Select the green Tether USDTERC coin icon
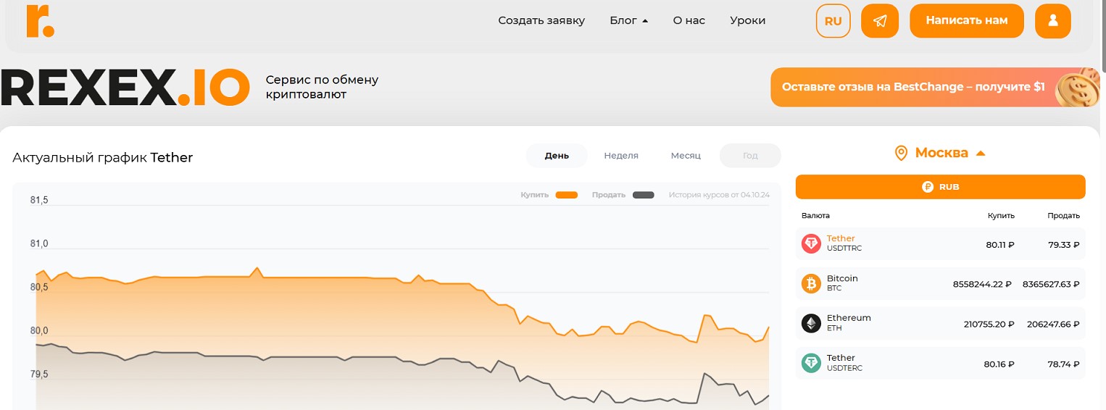 (x=811, y=363)
